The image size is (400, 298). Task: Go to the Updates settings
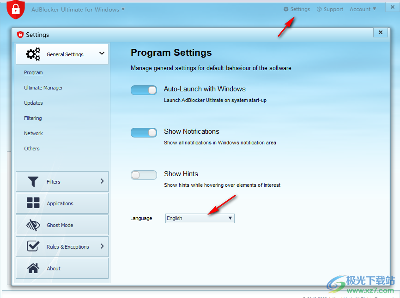[33, 103]
